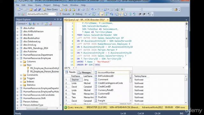Toggle Include Client Statistics

pyautogui.click(x=111, y=14)
